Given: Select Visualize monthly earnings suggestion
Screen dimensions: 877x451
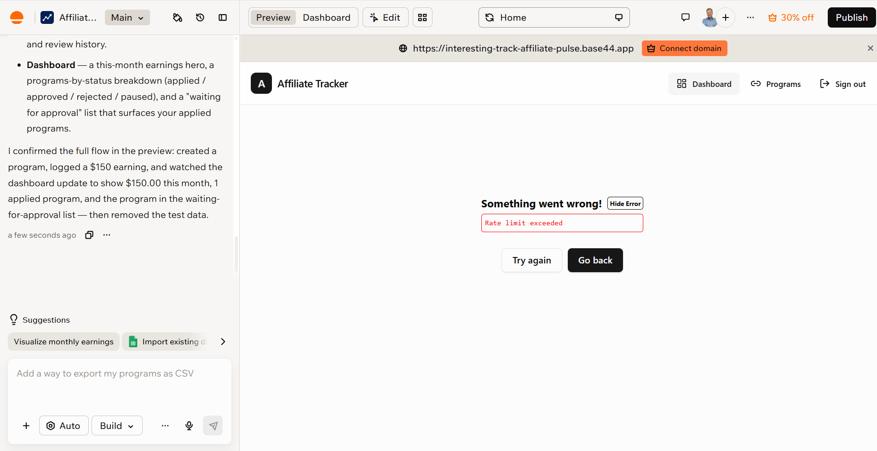Looking at the screenshot, I should [63, 342].
